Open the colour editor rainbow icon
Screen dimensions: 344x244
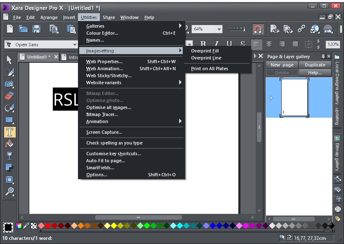19,226
